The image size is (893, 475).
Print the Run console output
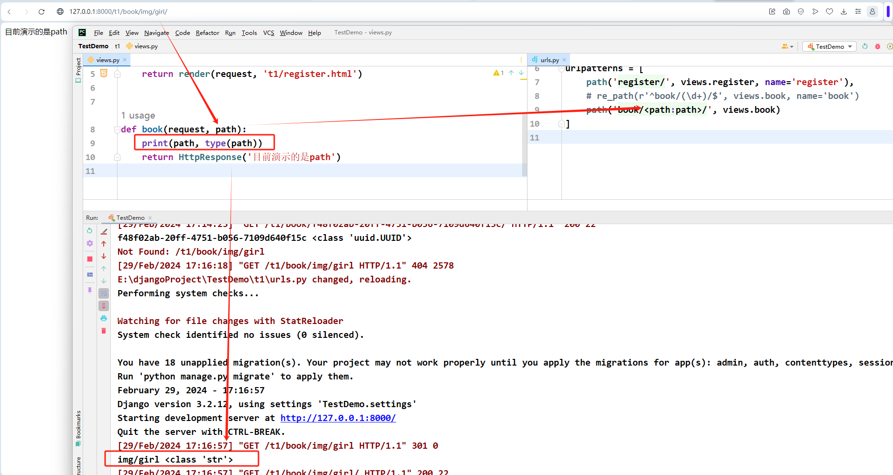coord(104,318)
